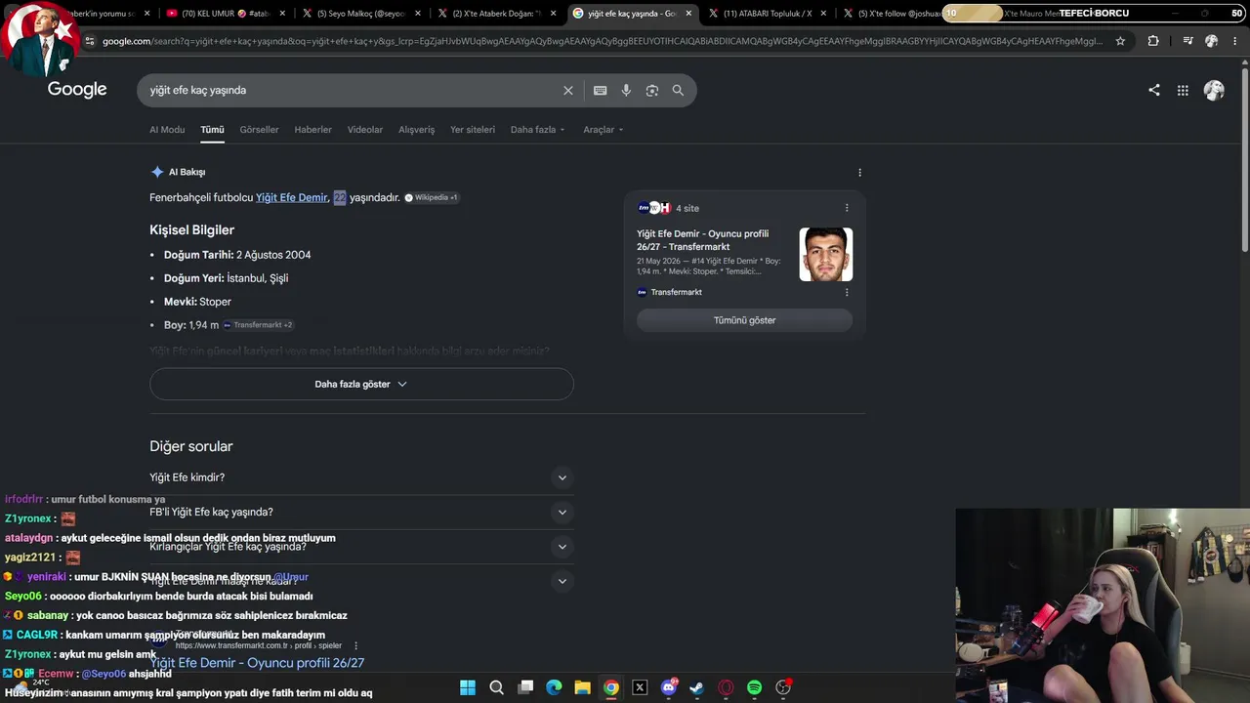
Task: Follow the Yiğit Efe Demir link
Action: [292, 197]
